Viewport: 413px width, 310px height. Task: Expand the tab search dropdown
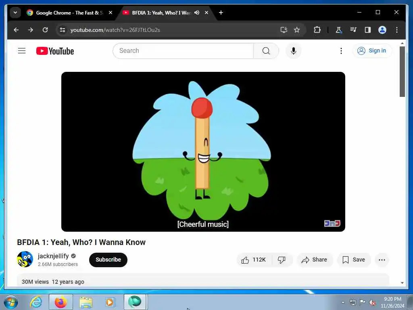[x=15, y=13]
